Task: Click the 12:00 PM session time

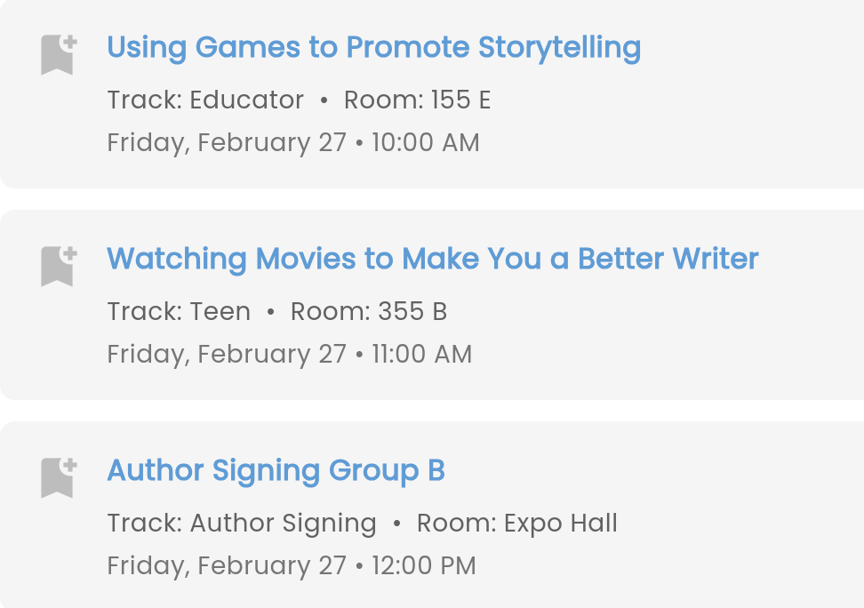Action: [423, 566]
